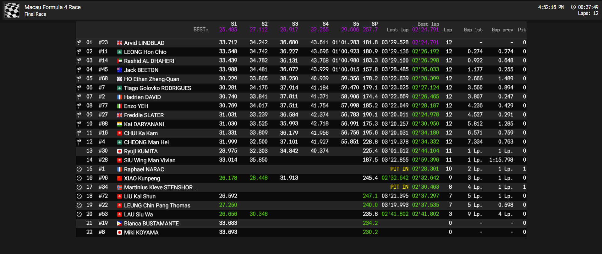Image resolution: width=602 pixels, height=254 pixels.
Task: Click the finish flag icon for Hadrien DAVID
Action: [x=79, y=97]
